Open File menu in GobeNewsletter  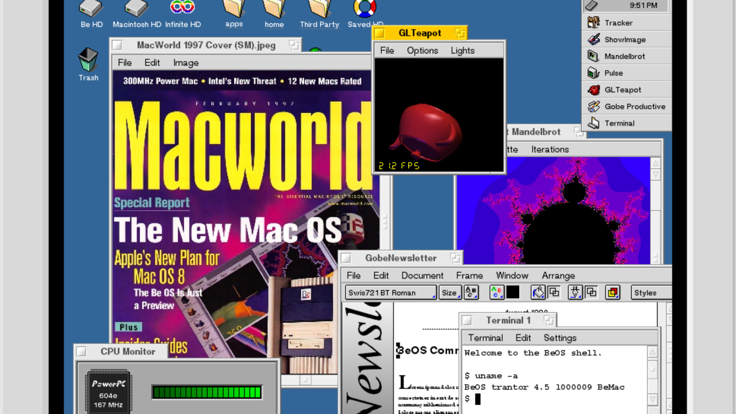coord(354,275)
